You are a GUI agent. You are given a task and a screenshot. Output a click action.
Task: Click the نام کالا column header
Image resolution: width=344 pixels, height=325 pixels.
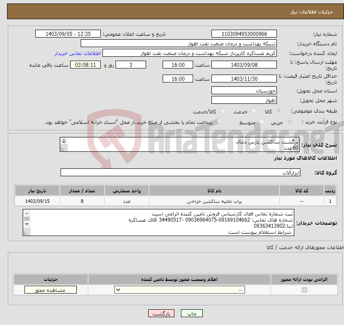click(214, 191)
